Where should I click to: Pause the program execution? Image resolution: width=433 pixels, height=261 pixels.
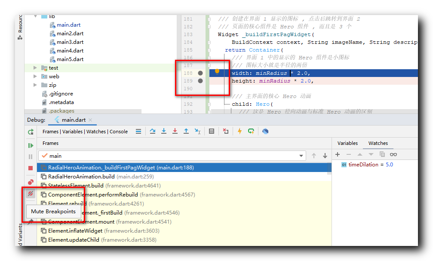coord(31,157)
